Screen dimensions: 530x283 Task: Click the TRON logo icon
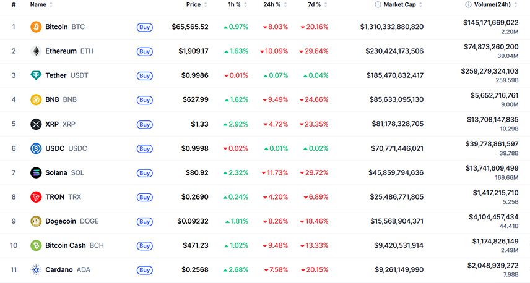click(36, 197)
